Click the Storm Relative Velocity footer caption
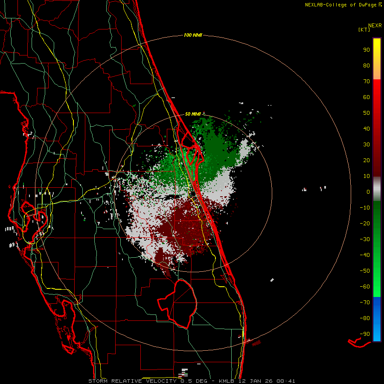 click(x=192, y=381)
